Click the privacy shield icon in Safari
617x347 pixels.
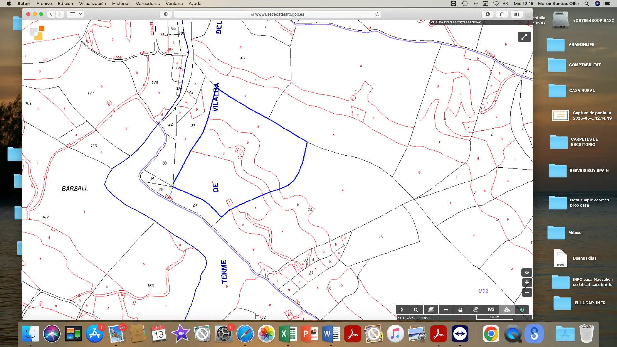click(x=165, y=14)
